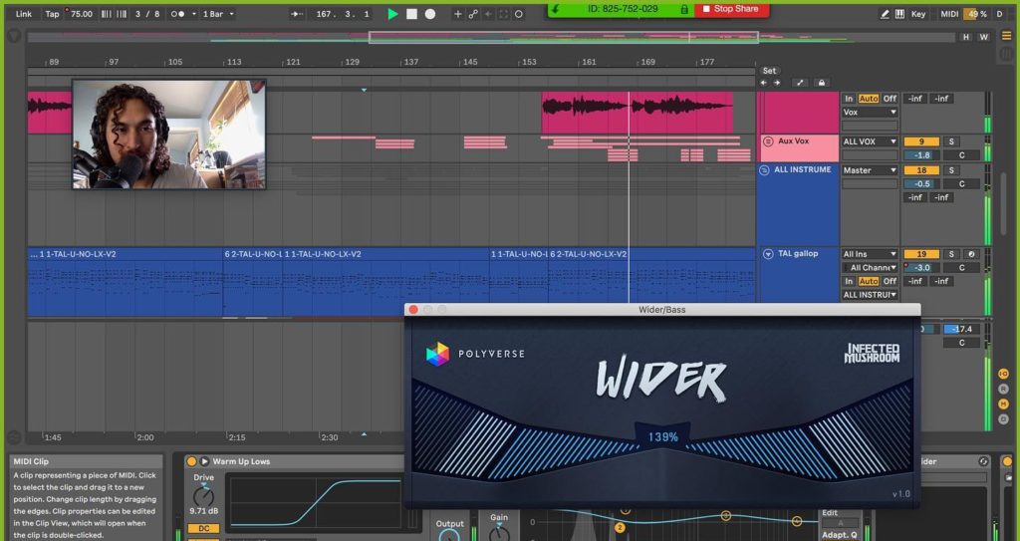1020x541 pixels.
Task: Solo the Aux Vox track
Action: pos(951,141)
